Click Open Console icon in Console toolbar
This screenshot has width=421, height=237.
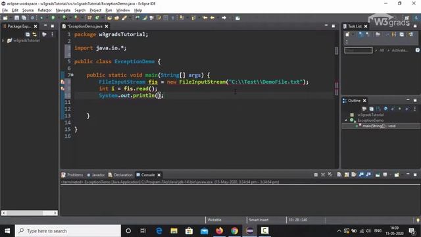(397, 175)
